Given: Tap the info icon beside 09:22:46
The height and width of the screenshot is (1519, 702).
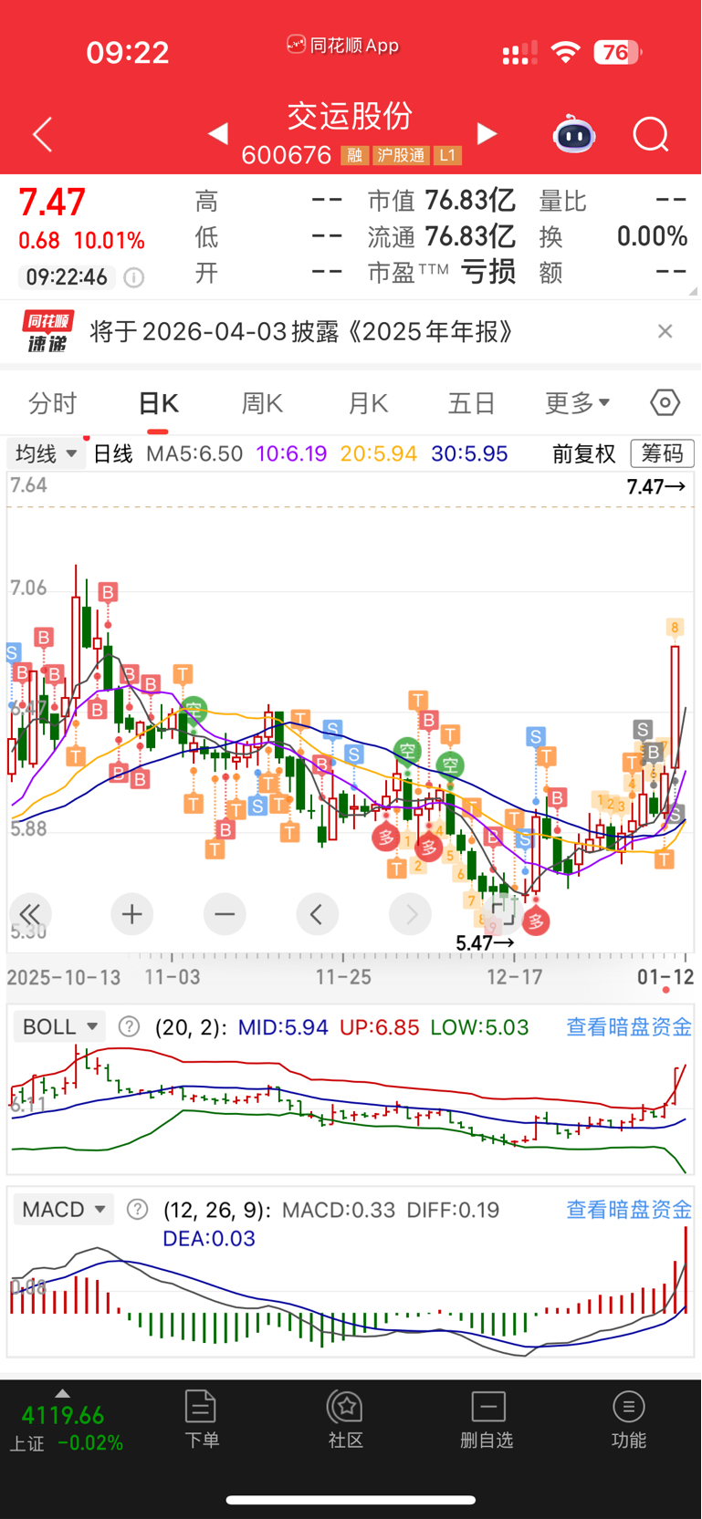Looking at the screenshot, I should coord(134,277).
